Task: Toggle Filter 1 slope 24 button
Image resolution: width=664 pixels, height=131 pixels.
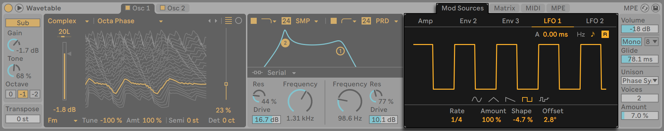Action: [x=286, y=21]
